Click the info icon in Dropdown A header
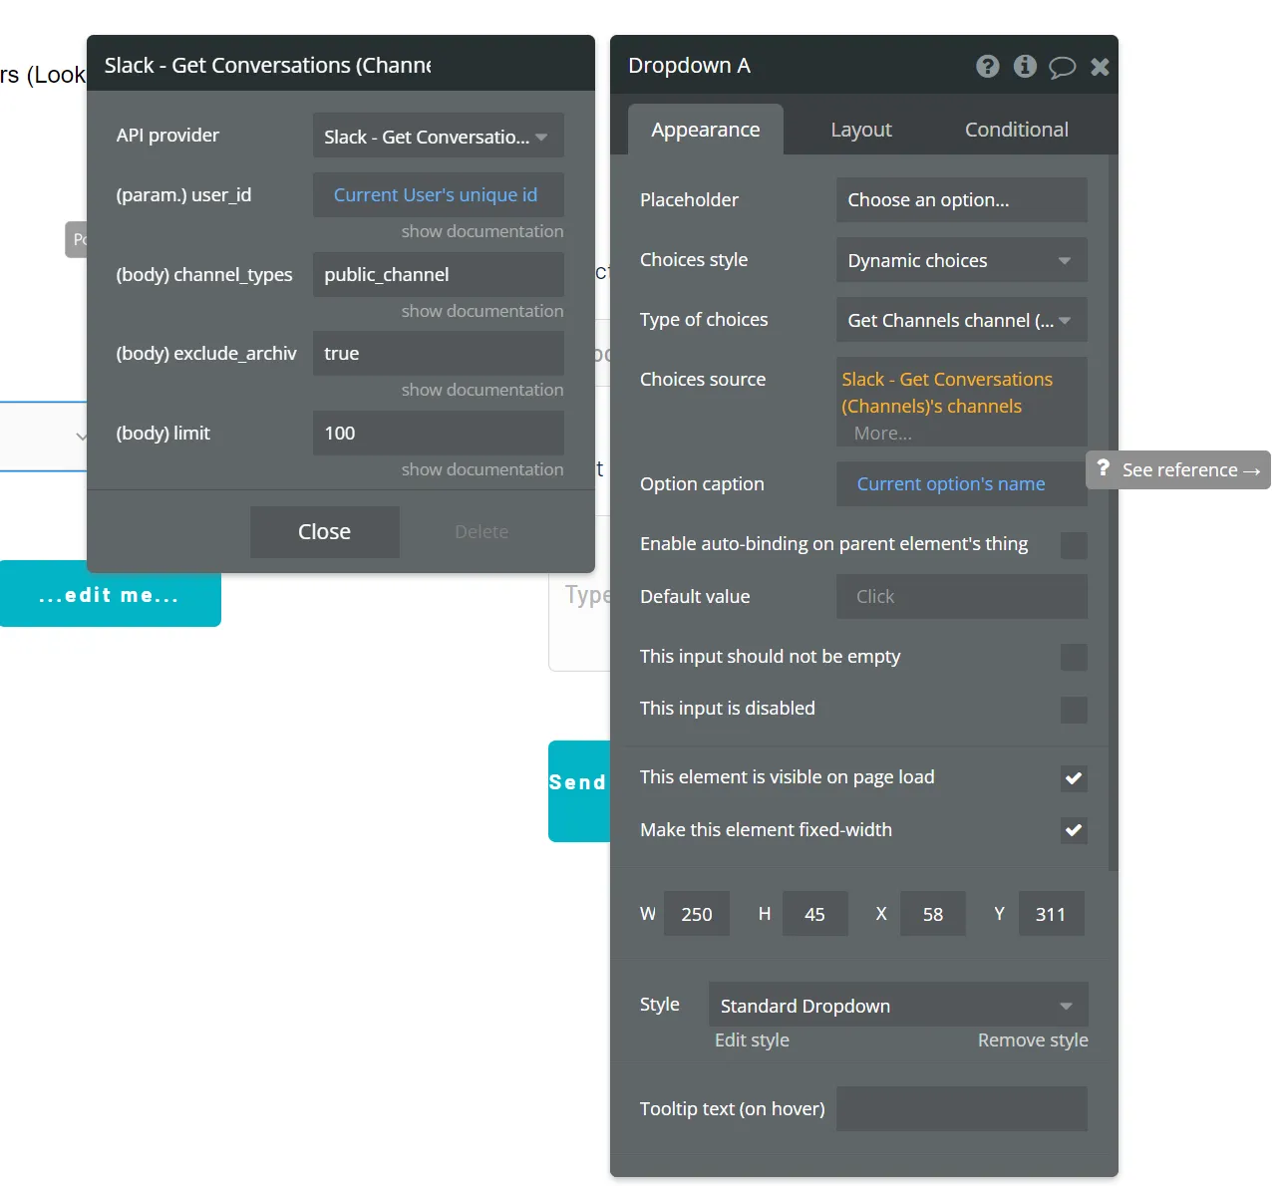The height and width of the screenshot is (1186, 1283). click(1025, 66)
